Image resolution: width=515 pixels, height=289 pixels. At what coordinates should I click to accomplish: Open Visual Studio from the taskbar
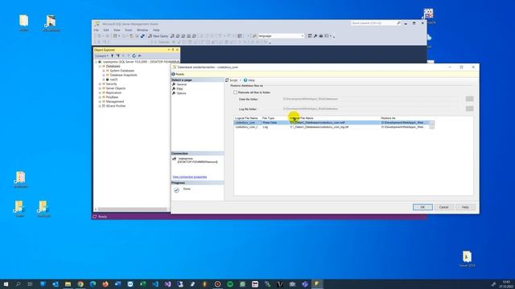168,284
